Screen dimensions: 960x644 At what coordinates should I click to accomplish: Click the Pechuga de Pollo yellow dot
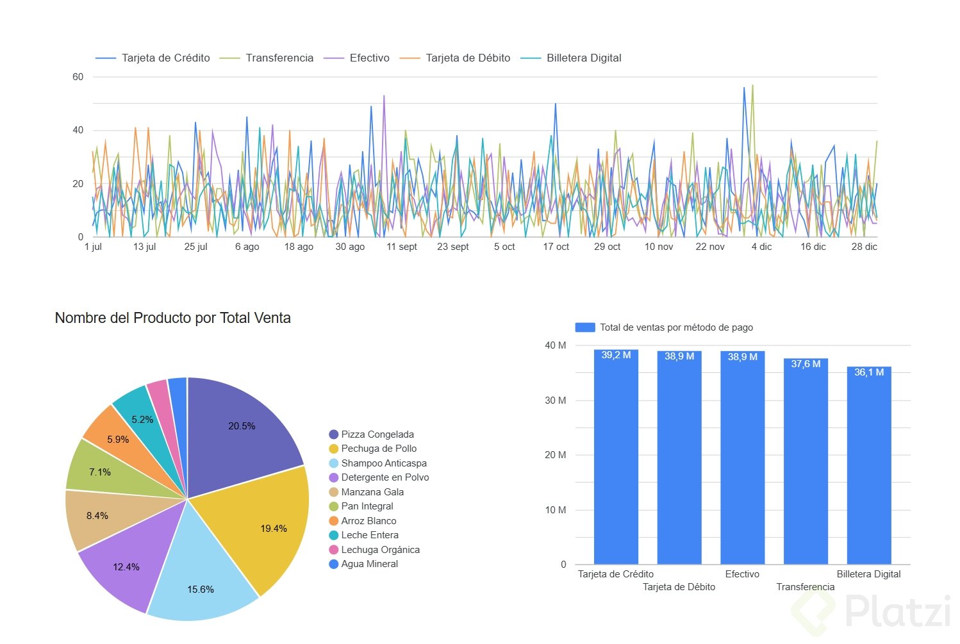333,449
